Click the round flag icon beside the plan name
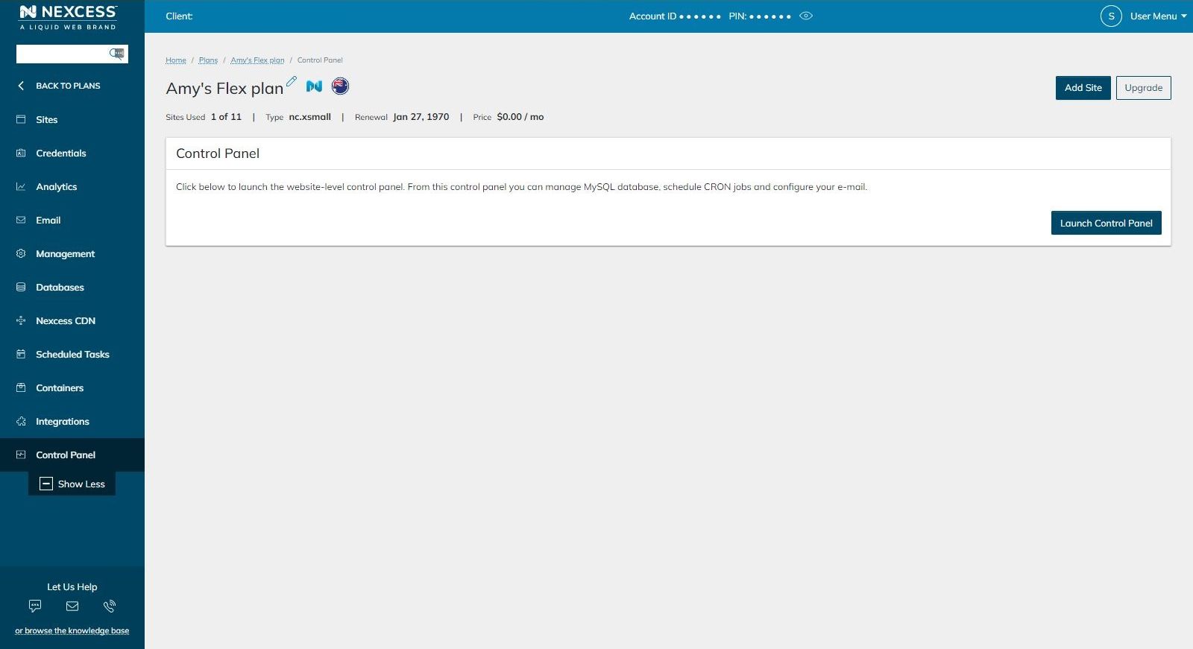Image resolution: width=1193 pixels, height=649 pixels. pos(340,86)
